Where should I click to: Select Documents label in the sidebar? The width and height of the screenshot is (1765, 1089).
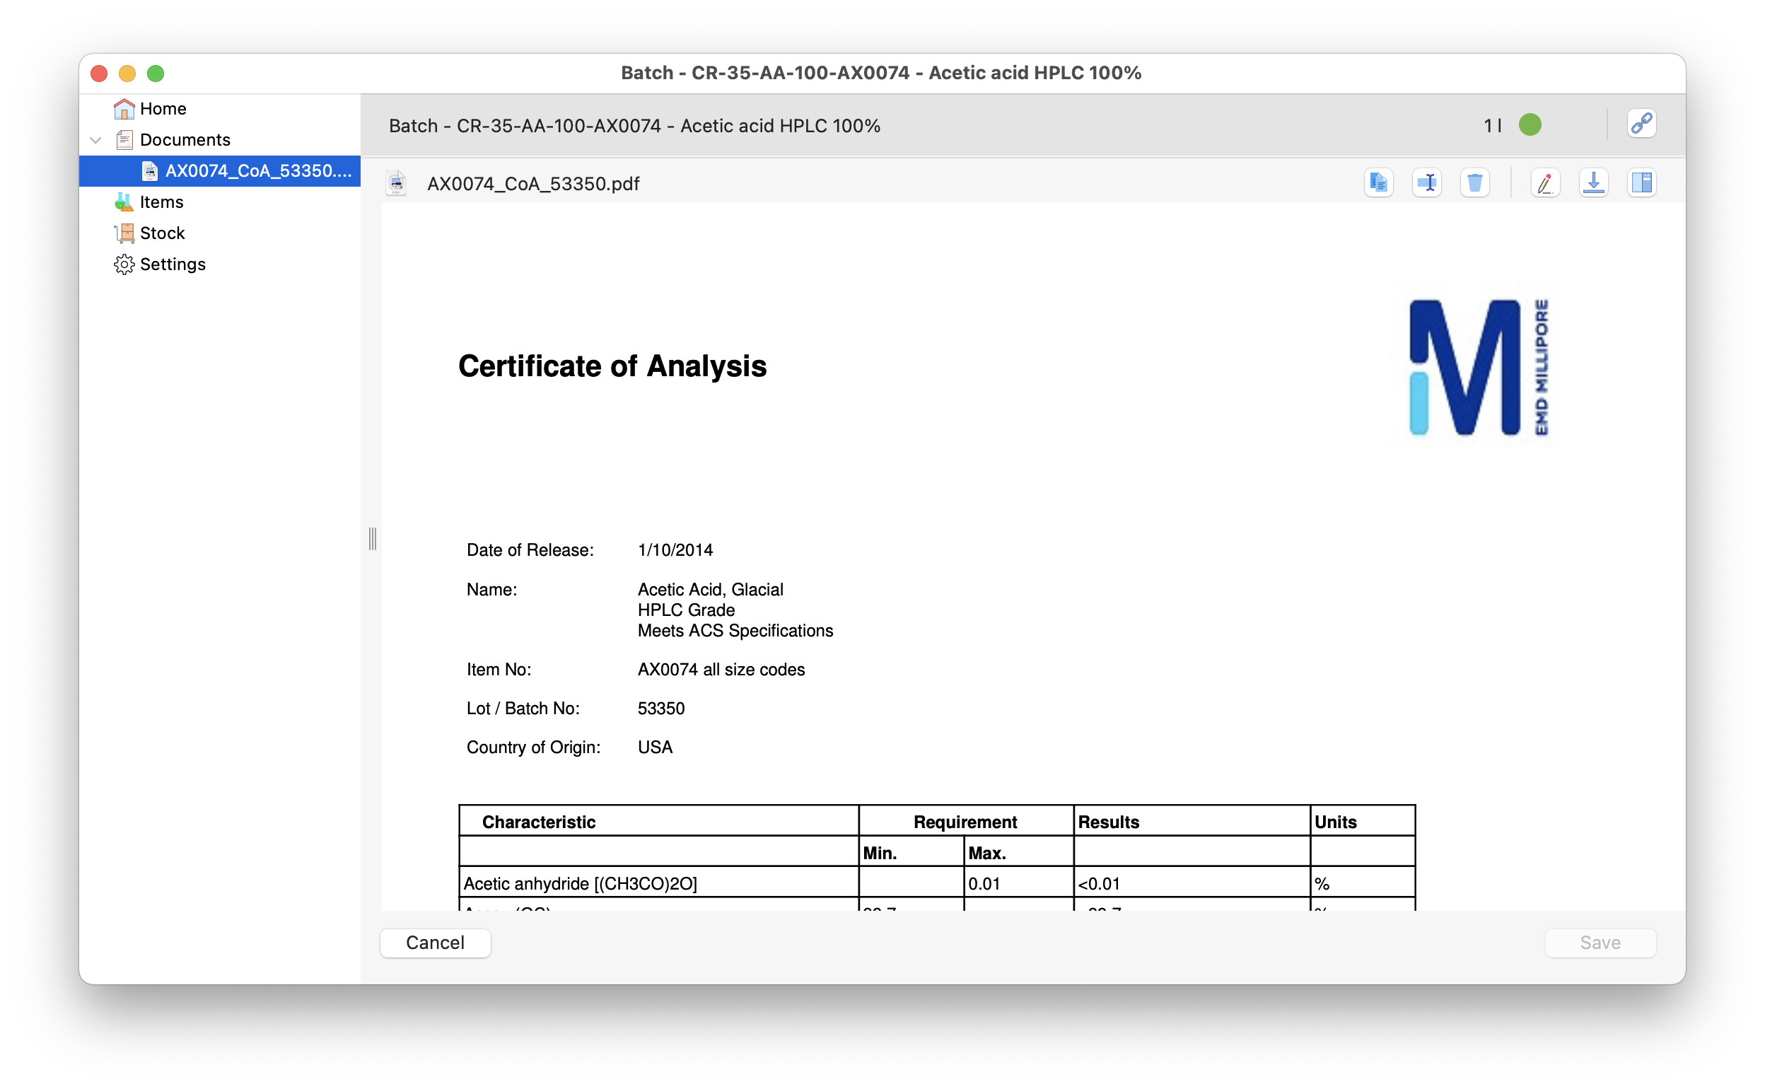tap(185, 140)
